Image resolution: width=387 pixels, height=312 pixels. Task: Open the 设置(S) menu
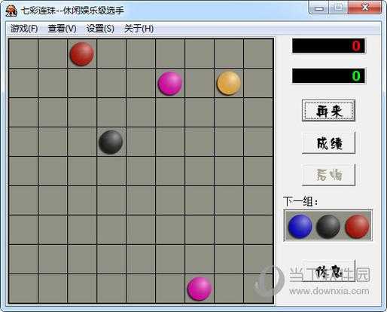pos(100,29)
